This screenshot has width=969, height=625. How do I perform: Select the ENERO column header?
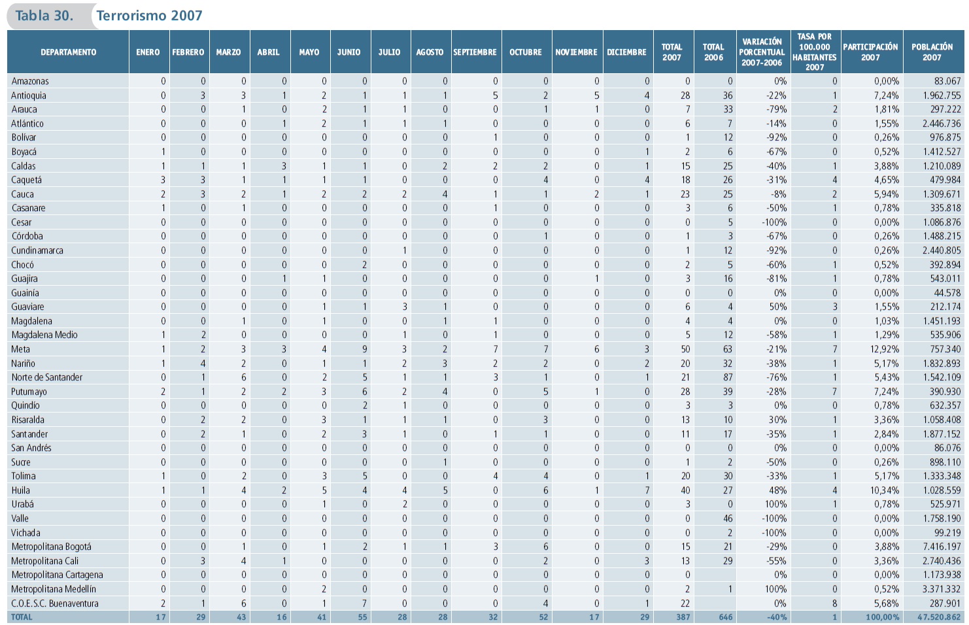point(148,52)
